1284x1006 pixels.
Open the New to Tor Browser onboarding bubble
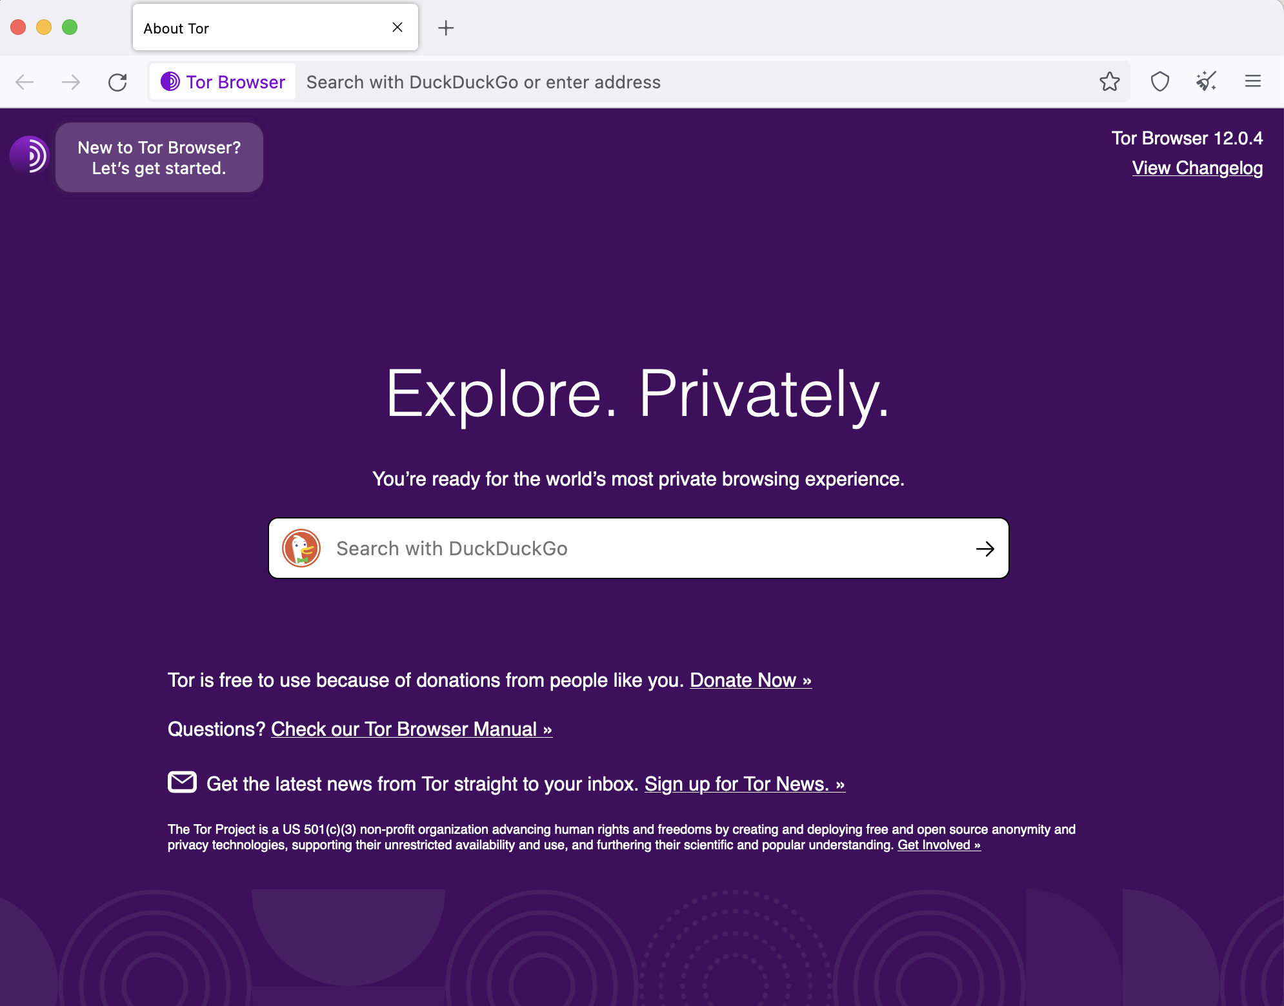[159, 157]
